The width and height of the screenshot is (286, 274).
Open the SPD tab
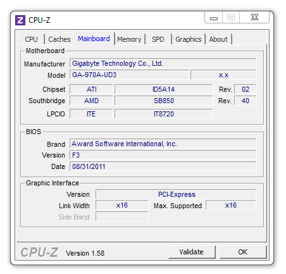(x=158, y=39)
